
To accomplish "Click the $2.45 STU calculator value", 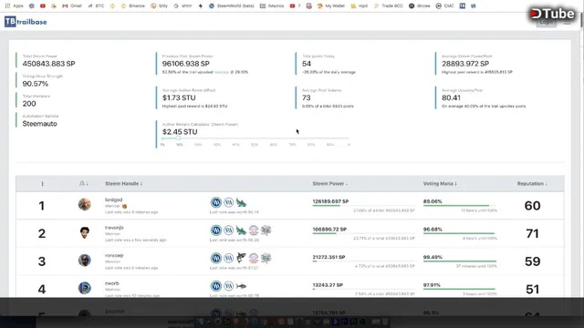I will (x=180, y=132).
